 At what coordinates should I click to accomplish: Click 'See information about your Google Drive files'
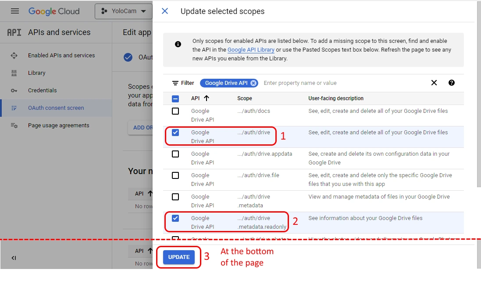point(365,218)
